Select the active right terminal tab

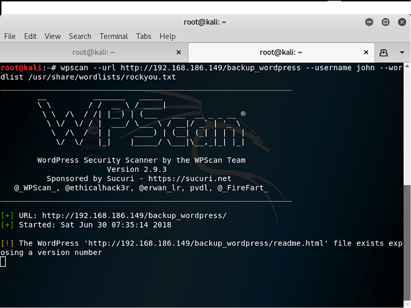[x=279, y=52]
